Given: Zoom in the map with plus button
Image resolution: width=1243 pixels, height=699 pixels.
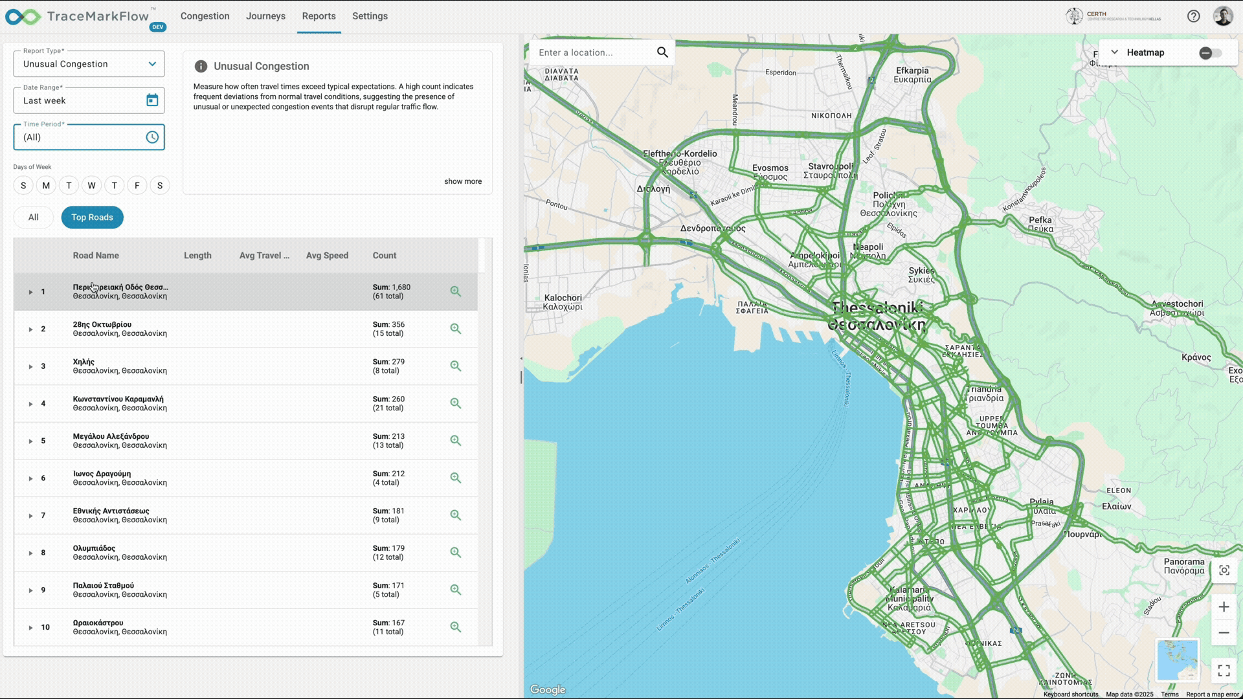Looking at the screenshot, I should coord(1224,607).
